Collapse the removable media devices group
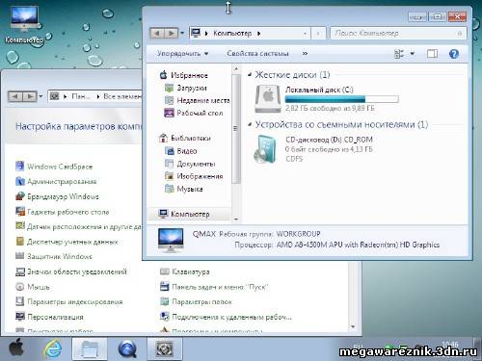482x361 pixels. click(250, 124)
